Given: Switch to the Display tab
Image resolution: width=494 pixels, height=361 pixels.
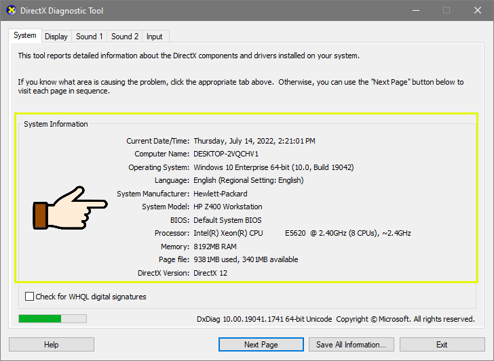Looking at the screenshot, I should [x=56, y=37].
